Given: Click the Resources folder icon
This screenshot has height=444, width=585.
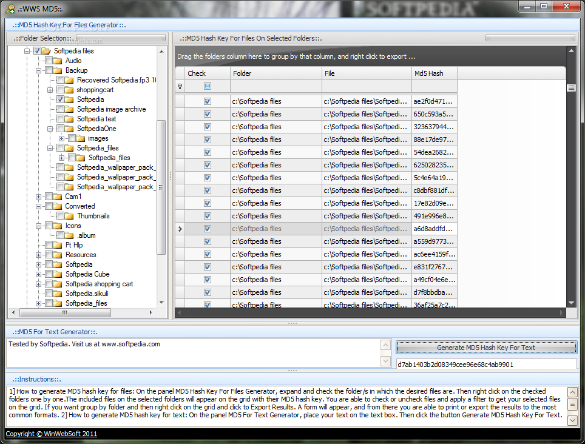Looking at the screenshot, I should tap(58, 255).
